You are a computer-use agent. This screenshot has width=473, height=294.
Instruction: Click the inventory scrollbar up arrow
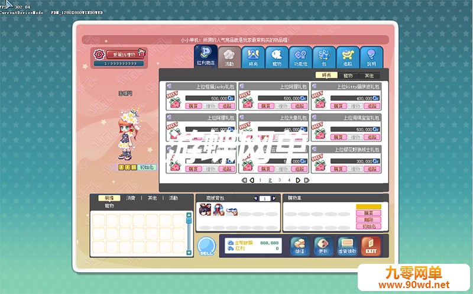click(189, 215)
